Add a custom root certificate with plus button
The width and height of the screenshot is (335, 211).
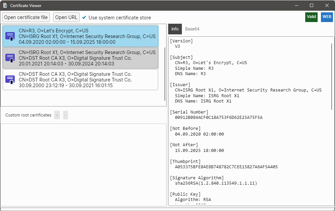click(57, 115)
